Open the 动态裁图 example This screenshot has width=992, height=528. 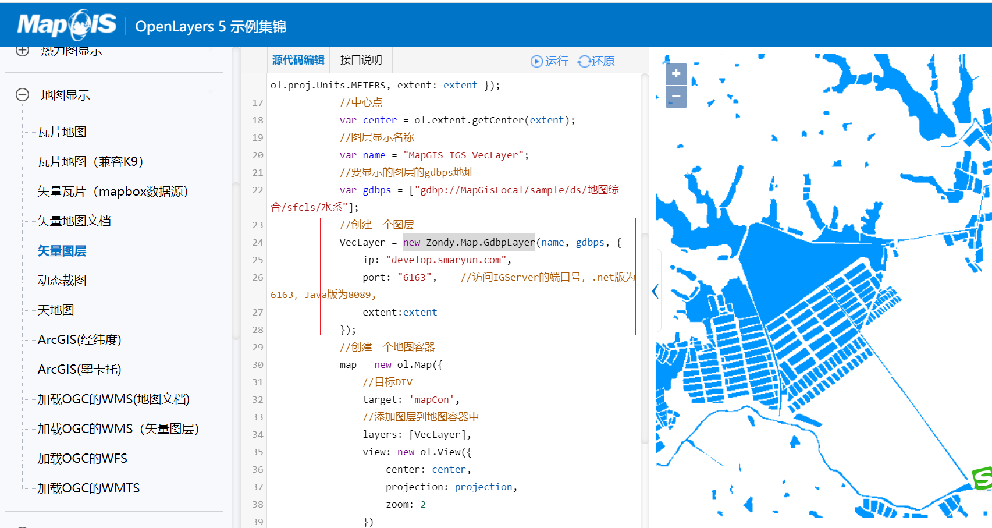coord(62,281)
